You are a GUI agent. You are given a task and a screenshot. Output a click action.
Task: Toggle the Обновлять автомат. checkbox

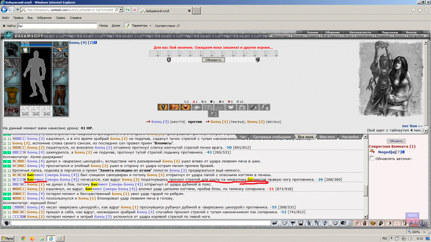click(372, 158)
